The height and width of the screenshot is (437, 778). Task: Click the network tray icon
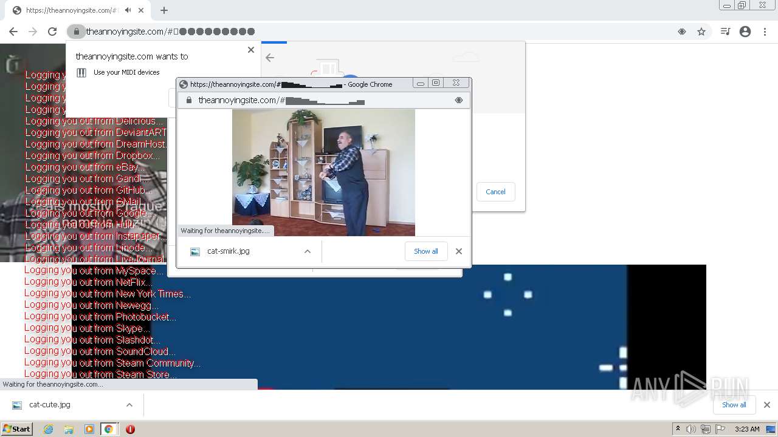[x=706, y=429]
